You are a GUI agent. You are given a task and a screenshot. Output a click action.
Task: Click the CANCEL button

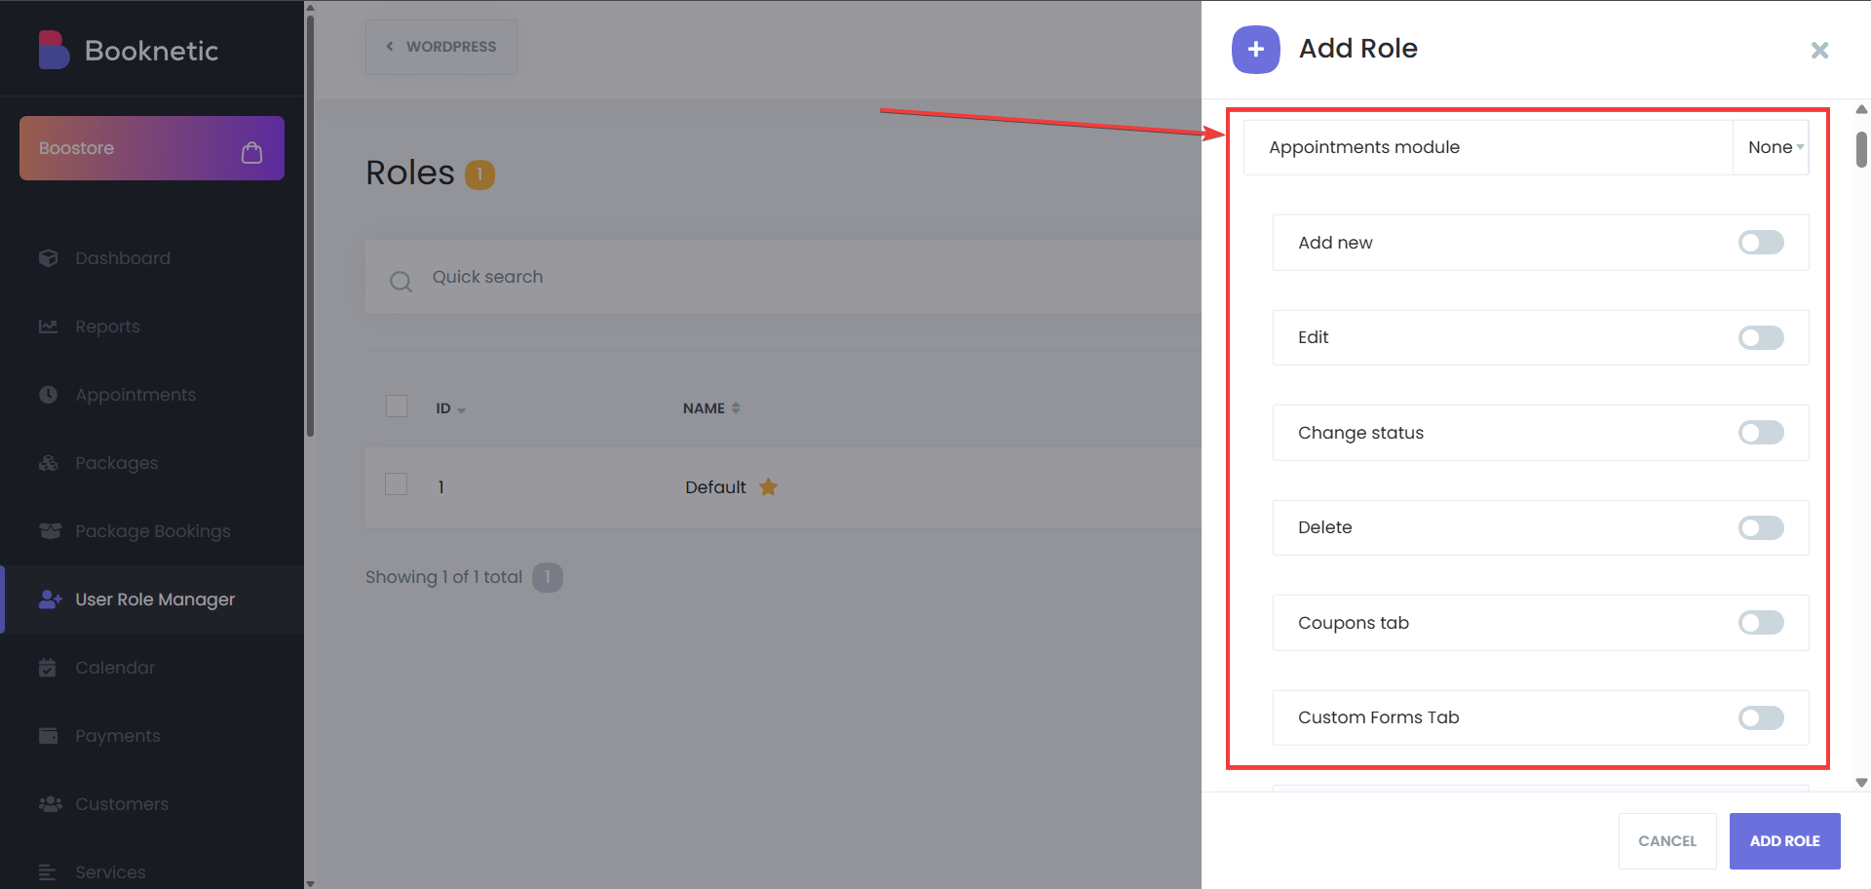point(1667,841)
